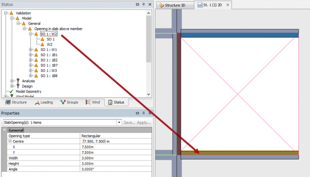Switch to Structure 3D view tab

pyautogui.click(x=175, y=5)
